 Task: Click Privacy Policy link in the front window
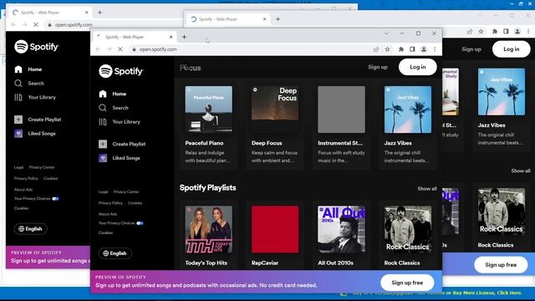[x=110, y=203]
